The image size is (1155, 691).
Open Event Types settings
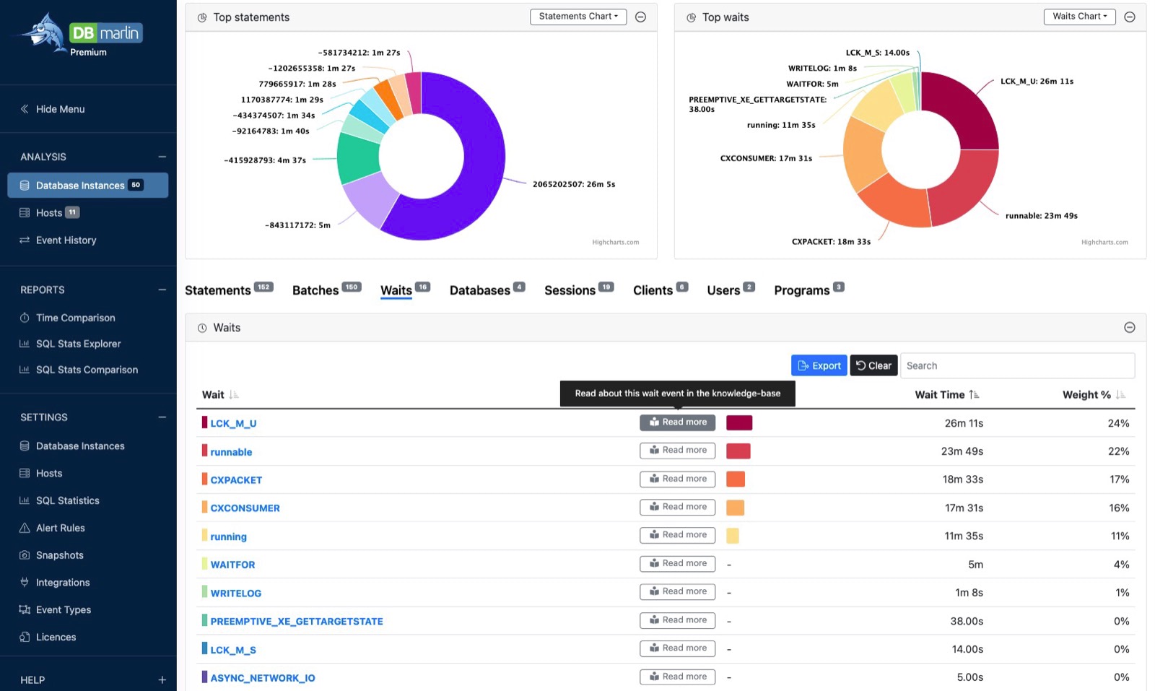tap(55, 610)
